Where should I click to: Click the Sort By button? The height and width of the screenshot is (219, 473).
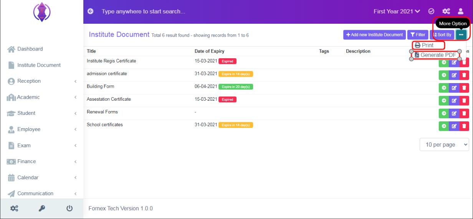[x=442, y=35]
